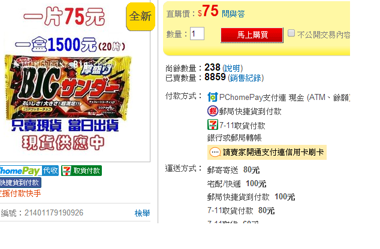View the 銷售紀錄 sales record link
Viewport: 380px width, 249px height.
click(x=246, y=78)
